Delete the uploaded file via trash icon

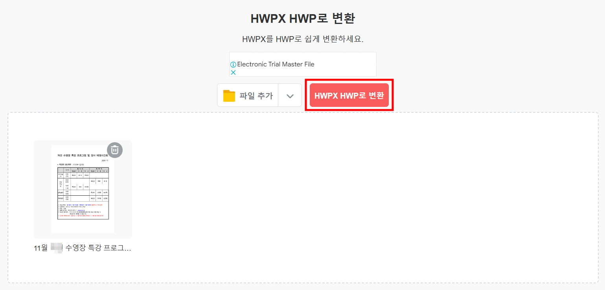[x=115, y=150]
